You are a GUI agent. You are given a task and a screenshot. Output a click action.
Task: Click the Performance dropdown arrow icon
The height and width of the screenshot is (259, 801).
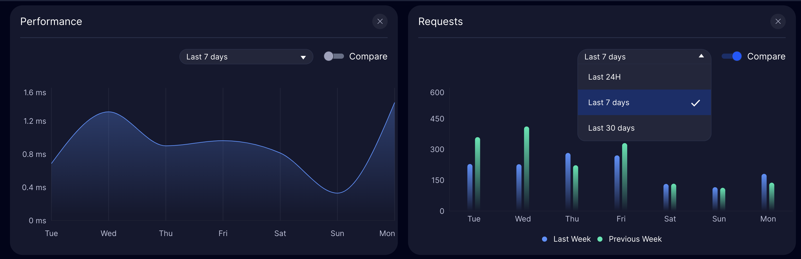[x=303, y=57]
